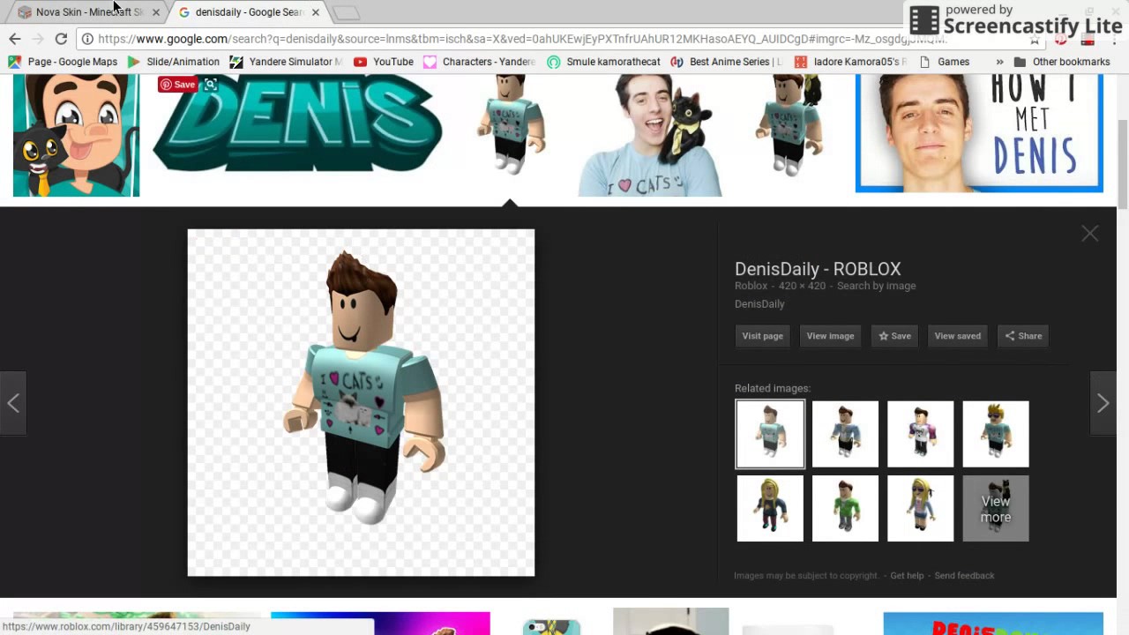Close the image preview panel with X
This screenshot has height=635, width=1129.
tap(1090, 234)
